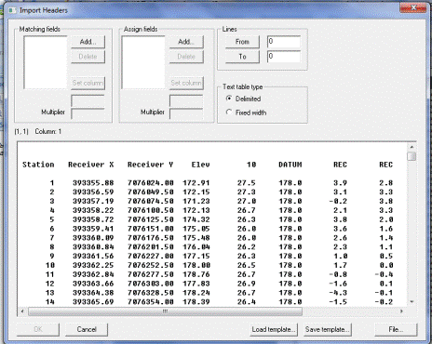432x344 pixels.
Task: Click value 7076303.00 in station 12 row
Action: pyautogui.click(x=150, y=284)
